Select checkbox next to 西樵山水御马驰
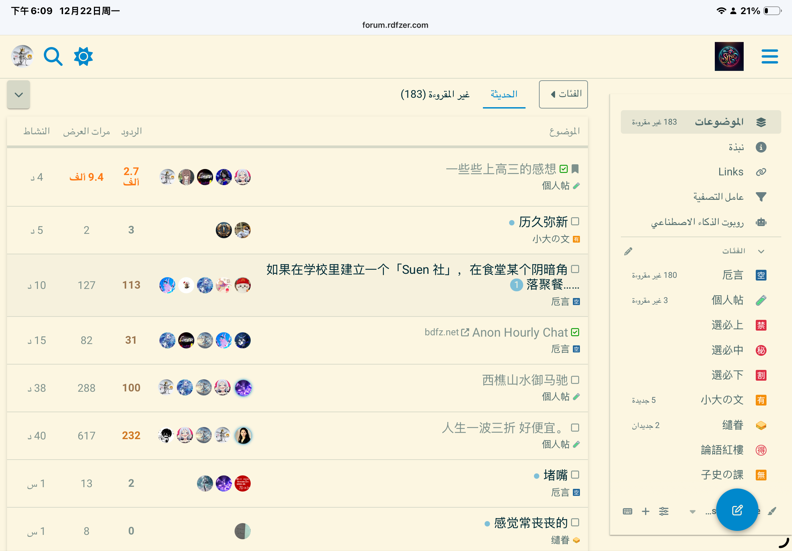Screen dimensions: 792x551 point(575,380)
